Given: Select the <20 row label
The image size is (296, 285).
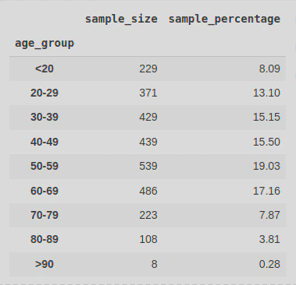Looking at the screenshot, I should pyautogui.click(x=45, y=69).
